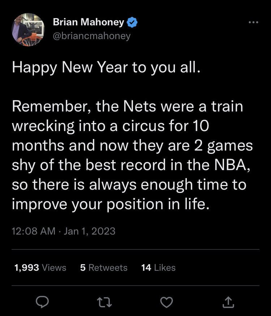Like the tweet with the heart icon

coord(167,301)
